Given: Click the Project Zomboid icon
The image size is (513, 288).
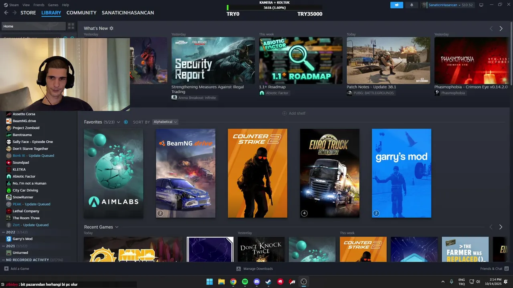Looking at the screenshot, I should [x=9, y=128].
